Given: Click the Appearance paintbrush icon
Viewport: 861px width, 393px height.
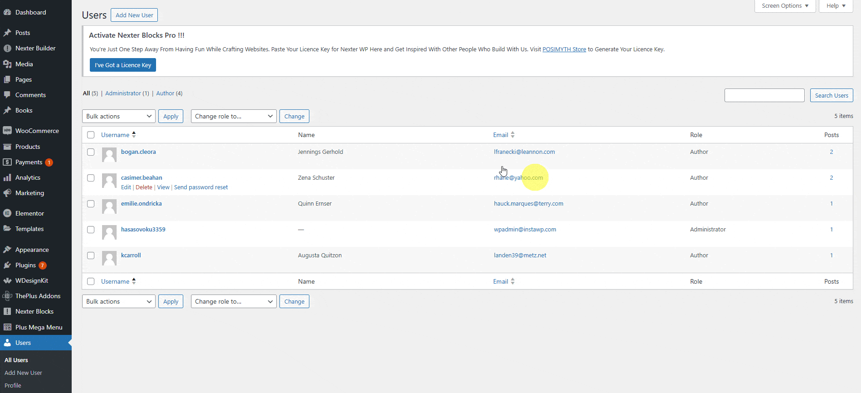Looking at the screenshot, I should (x=7, y=250).
